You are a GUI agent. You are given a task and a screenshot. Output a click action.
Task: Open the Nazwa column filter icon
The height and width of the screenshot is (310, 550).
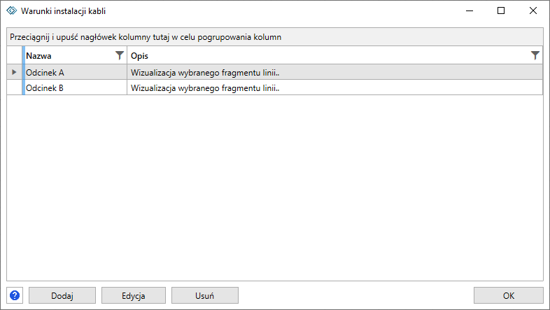click(x=120, y=55)
